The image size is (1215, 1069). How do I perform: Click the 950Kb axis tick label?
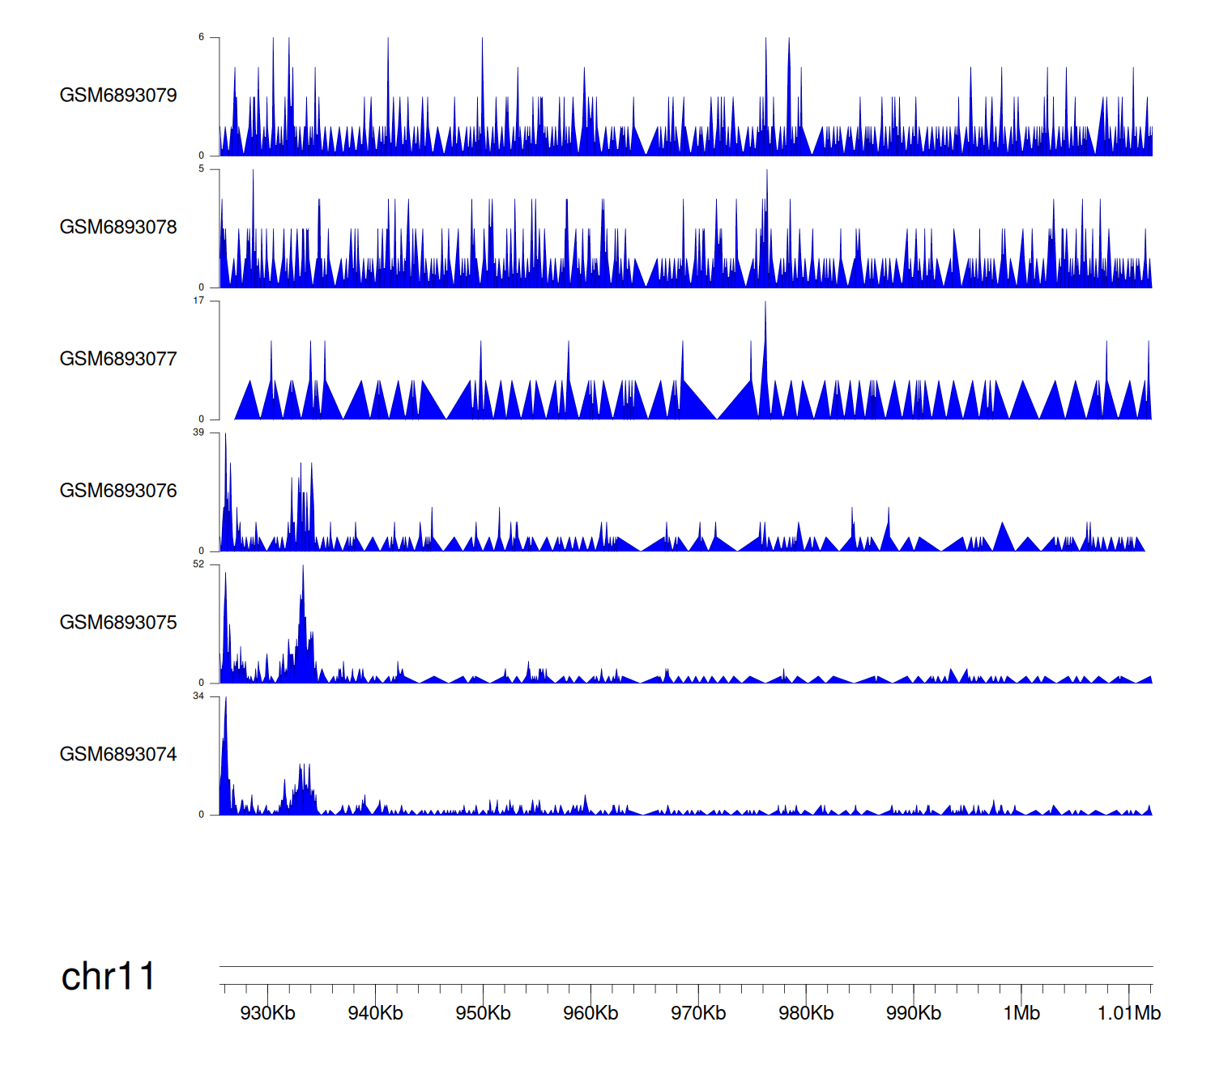pyautogui.click(x=483, y=1013)
